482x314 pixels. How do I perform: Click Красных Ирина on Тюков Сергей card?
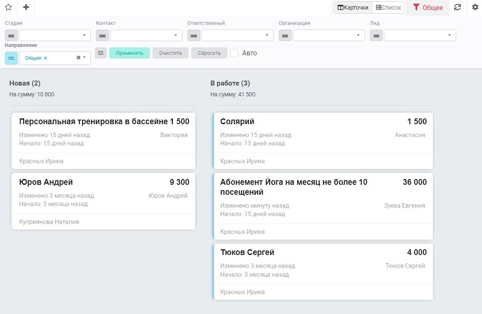[243, 292]
